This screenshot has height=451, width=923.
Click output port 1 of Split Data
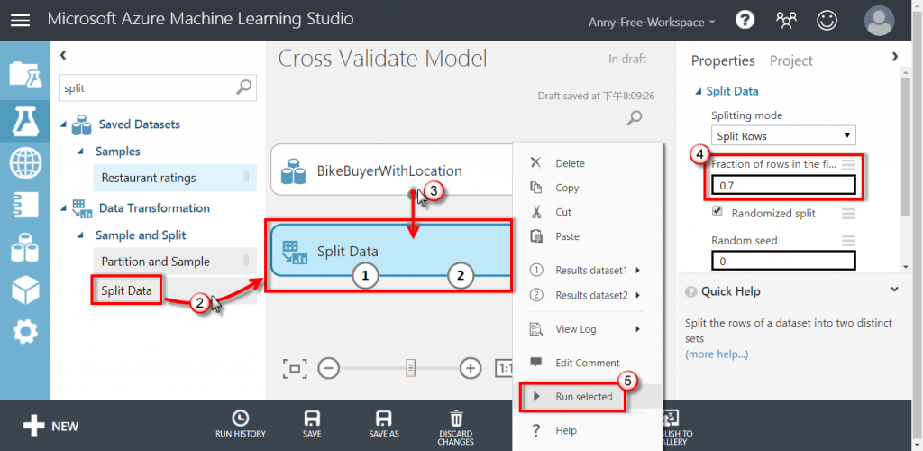coord(365,275)
